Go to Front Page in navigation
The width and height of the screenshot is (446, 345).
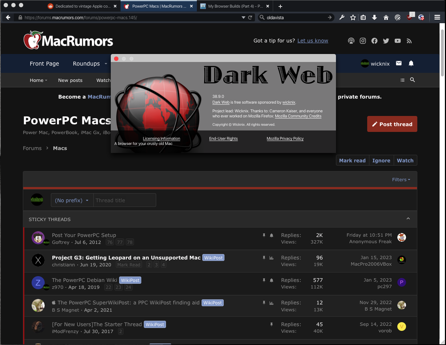pos(44,63)
